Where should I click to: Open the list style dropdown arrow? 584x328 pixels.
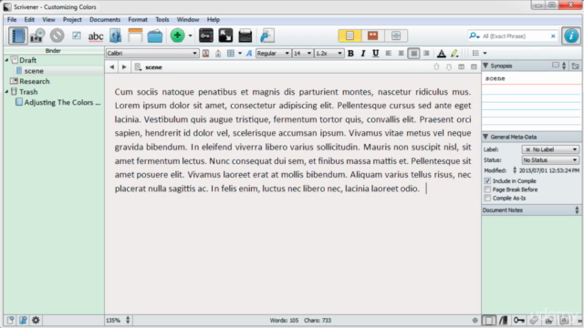485,53
